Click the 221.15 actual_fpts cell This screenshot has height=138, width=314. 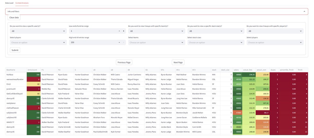[249, 79]
